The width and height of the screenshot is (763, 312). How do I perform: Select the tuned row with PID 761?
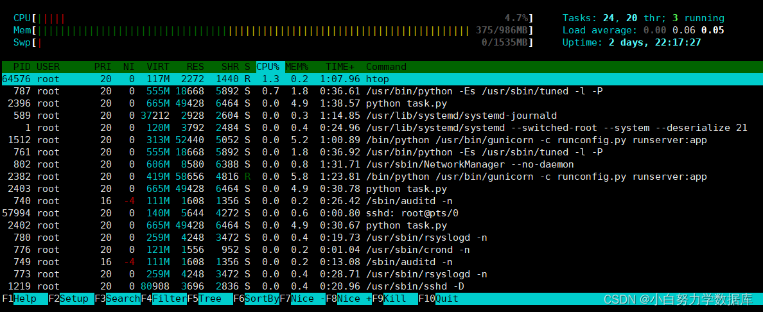[381, 152]
